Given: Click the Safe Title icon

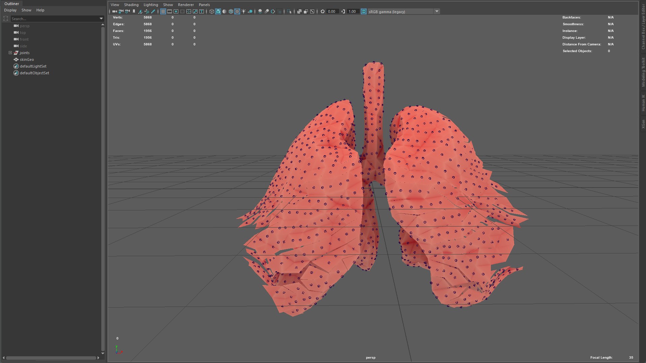Looking at the screenshot, I should tap(202, 11).
